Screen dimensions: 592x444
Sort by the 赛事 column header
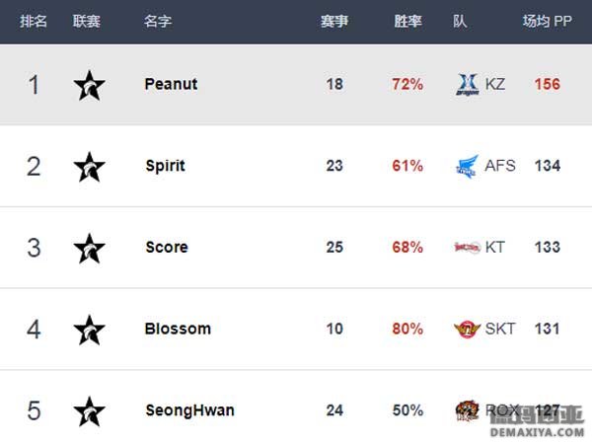point(334,21)
